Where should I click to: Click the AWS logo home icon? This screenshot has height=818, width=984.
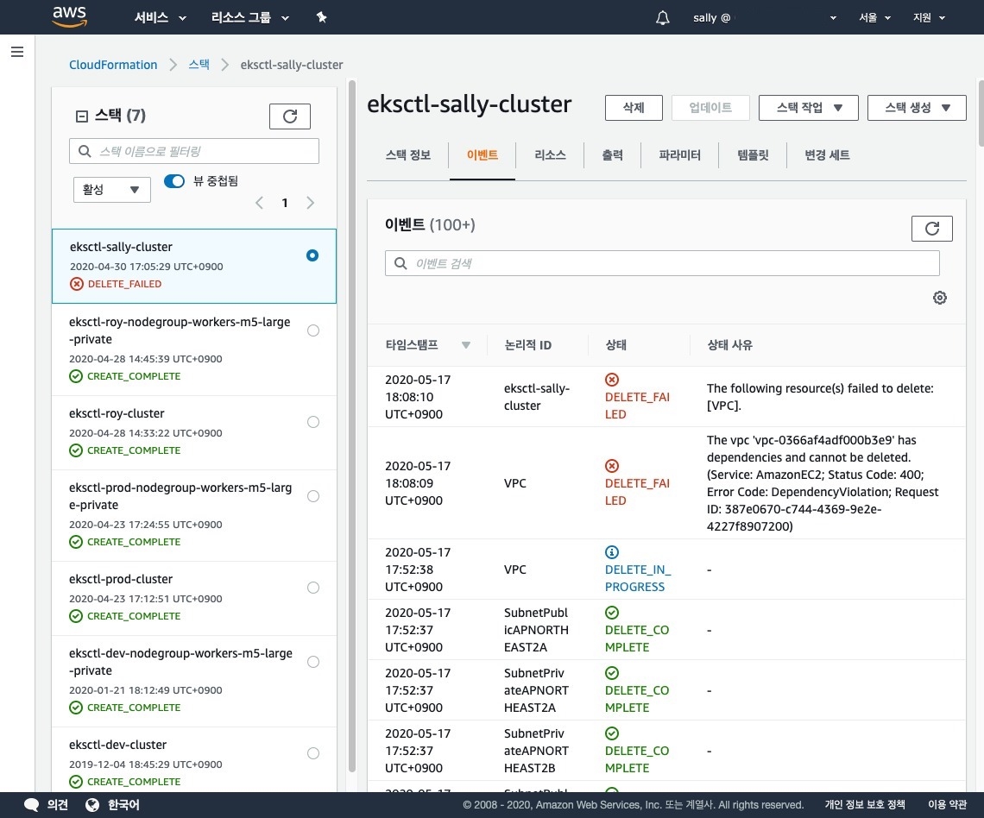(x=70, y=17)
